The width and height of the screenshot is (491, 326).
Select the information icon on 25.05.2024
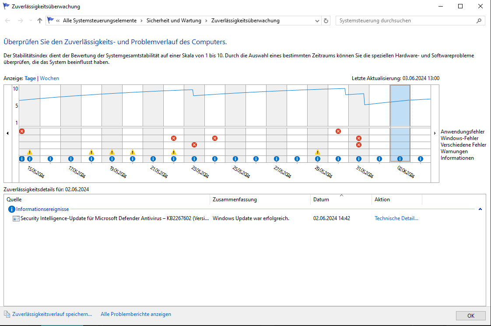coord(235,159)
